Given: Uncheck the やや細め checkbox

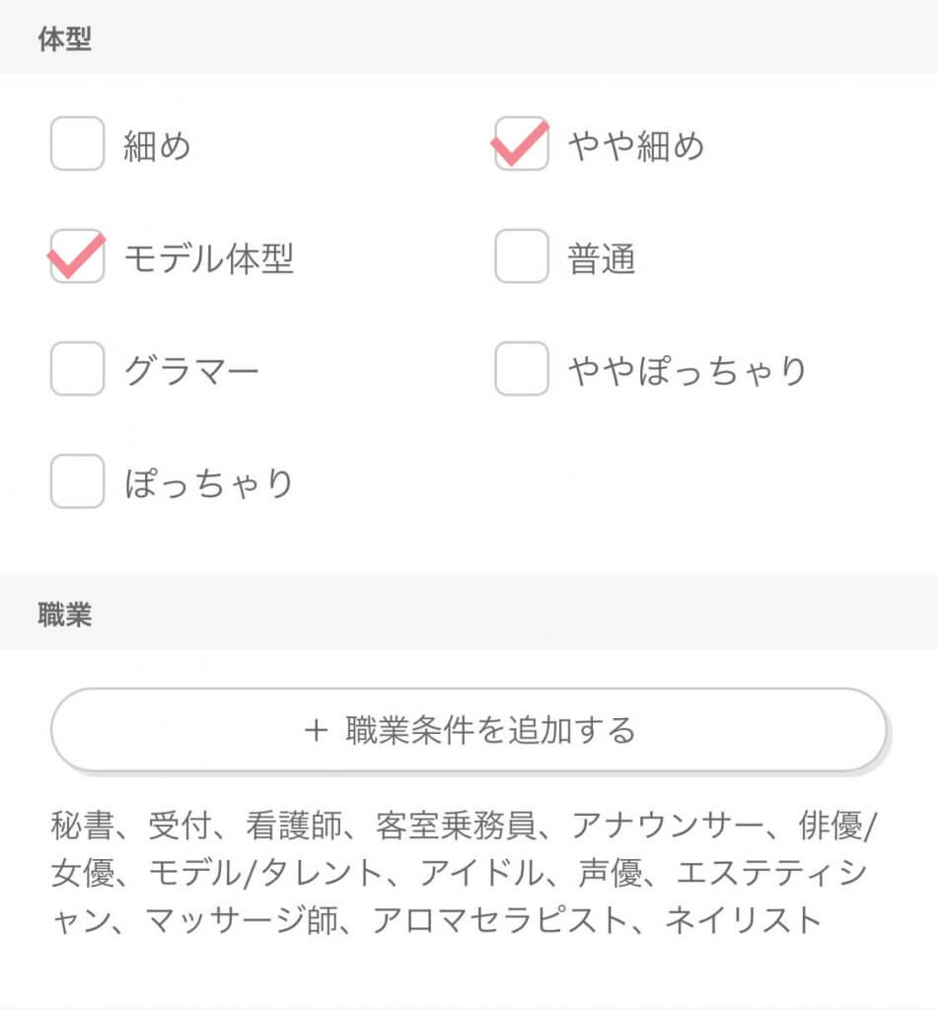Looking at the screenshot, I should point(522,144).
